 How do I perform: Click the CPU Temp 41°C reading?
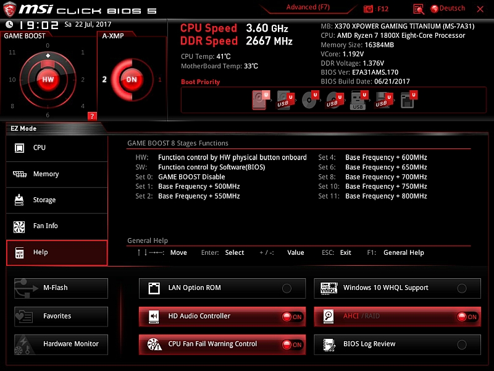(206, 56)
